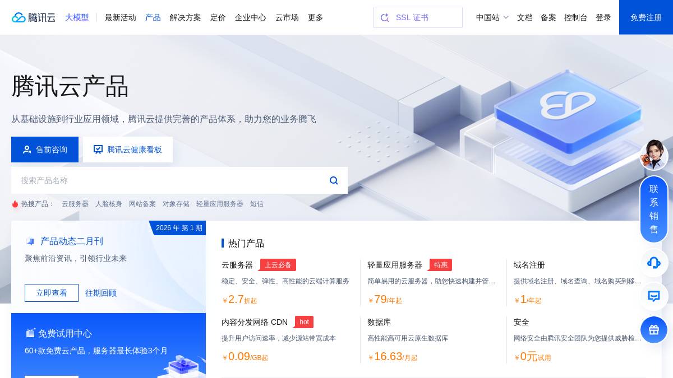Click the ￥0元试用 price text

[x=533, y=357]
